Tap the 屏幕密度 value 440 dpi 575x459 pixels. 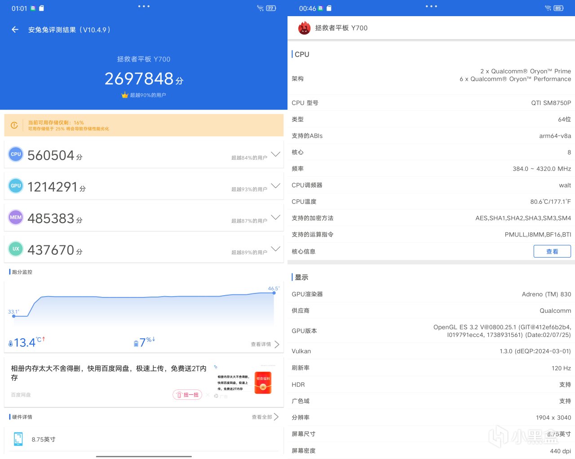click(x=560, y=451)
